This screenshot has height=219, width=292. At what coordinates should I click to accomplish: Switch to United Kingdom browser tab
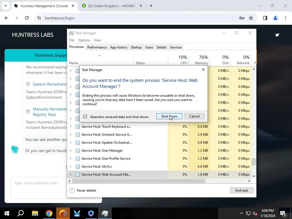point(112,6)
